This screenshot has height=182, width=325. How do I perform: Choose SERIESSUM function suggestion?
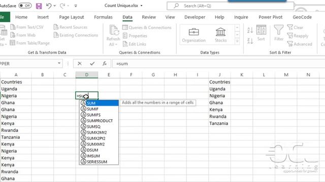tap(99, 162)
